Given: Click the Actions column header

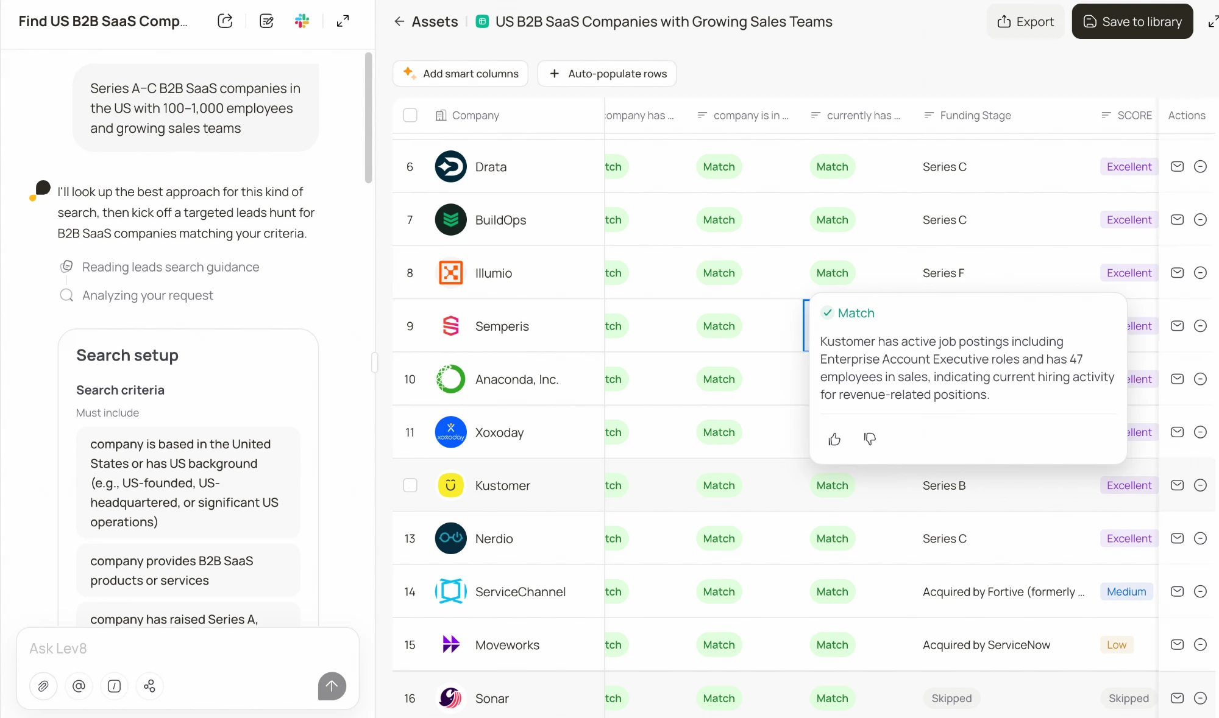Looking at the screenshot, I should click(x=1186, y=115).
